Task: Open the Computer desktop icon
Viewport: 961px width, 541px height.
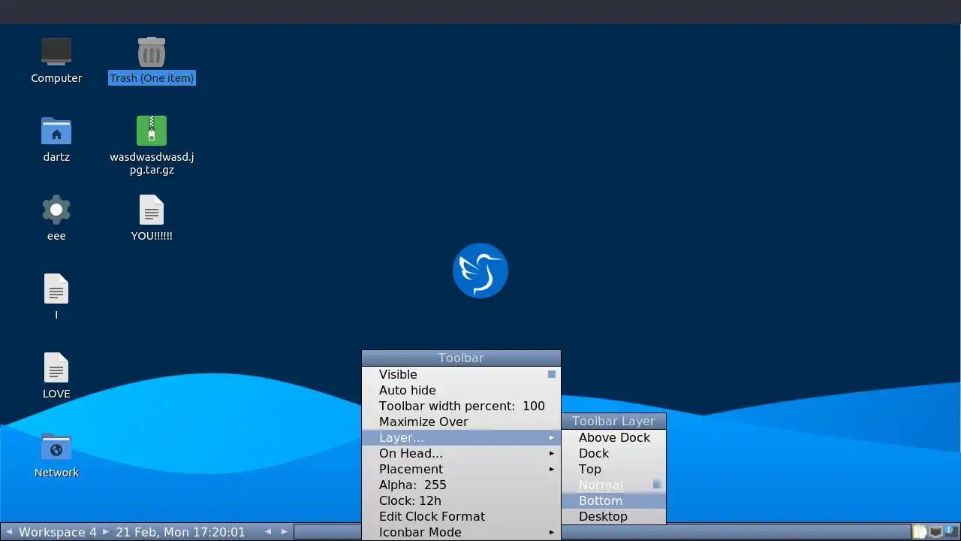Action: (x=56, y=53)
